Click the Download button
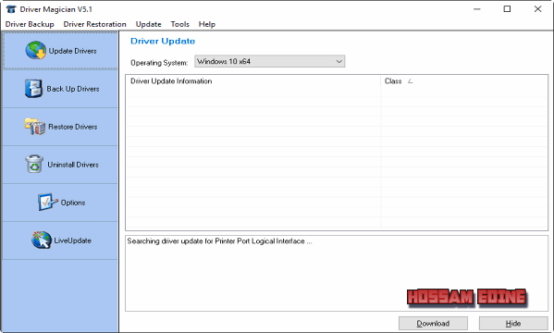Image resolution: width=554 pixels, height=333 pixels. tap(433, 324)
